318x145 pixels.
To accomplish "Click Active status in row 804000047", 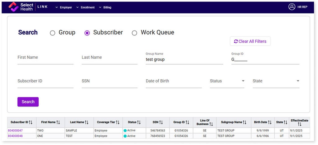I will click(x=129, y=130).
